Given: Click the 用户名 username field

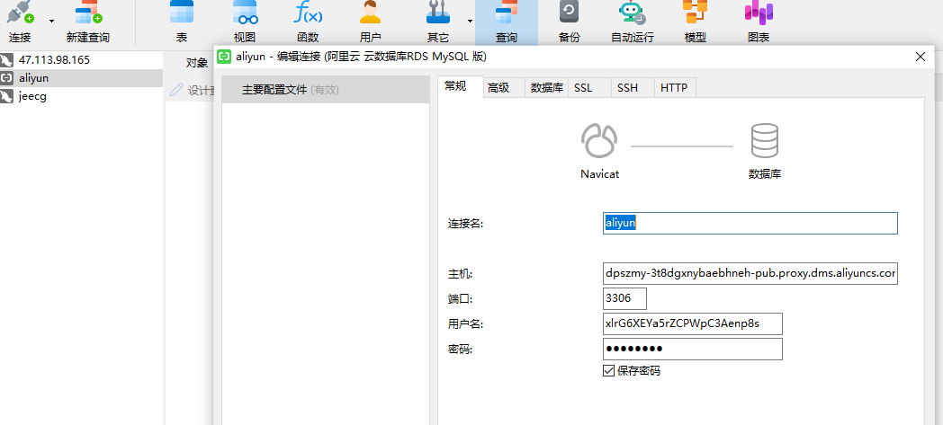Looking at the screenshot, I should 693,323.
